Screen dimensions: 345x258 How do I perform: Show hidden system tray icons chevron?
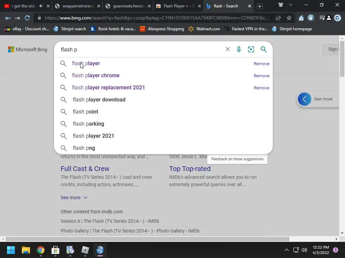286,250
